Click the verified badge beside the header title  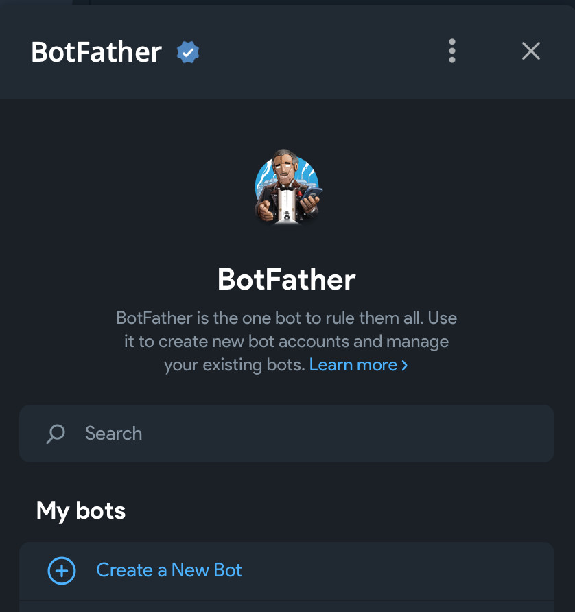pyautogui.click(x=188, y=52)
